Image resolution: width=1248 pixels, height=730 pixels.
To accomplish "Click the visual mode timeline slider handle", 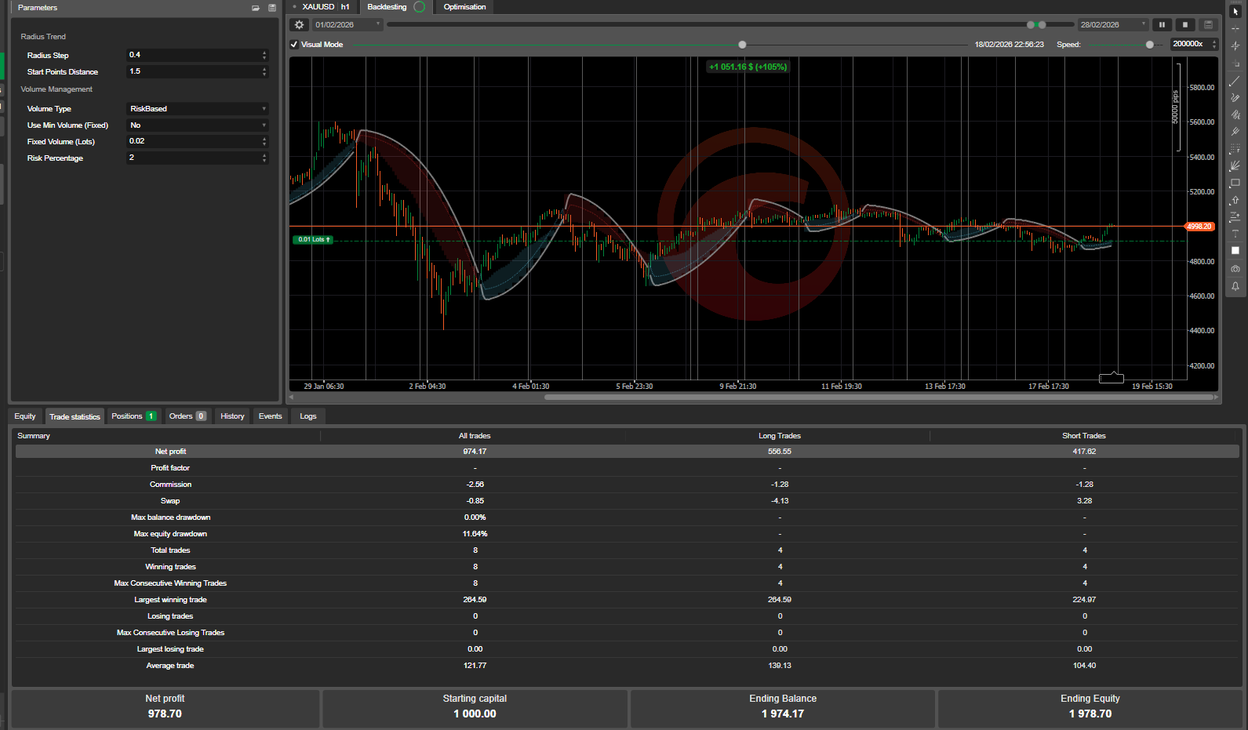I will pos(742,45).
